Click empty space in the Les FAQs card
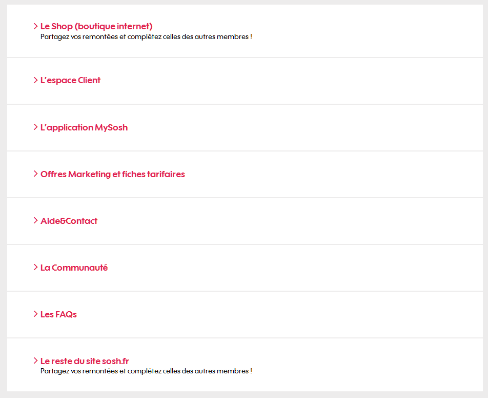 pos(308,314)
